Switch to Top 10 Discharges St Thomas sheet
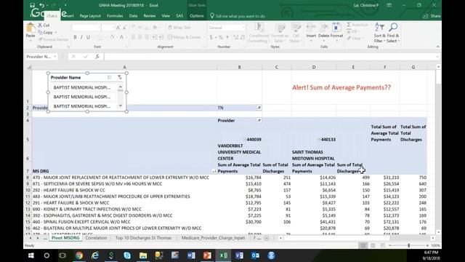This screenshot has height=262, width=465. pos(144,238)
